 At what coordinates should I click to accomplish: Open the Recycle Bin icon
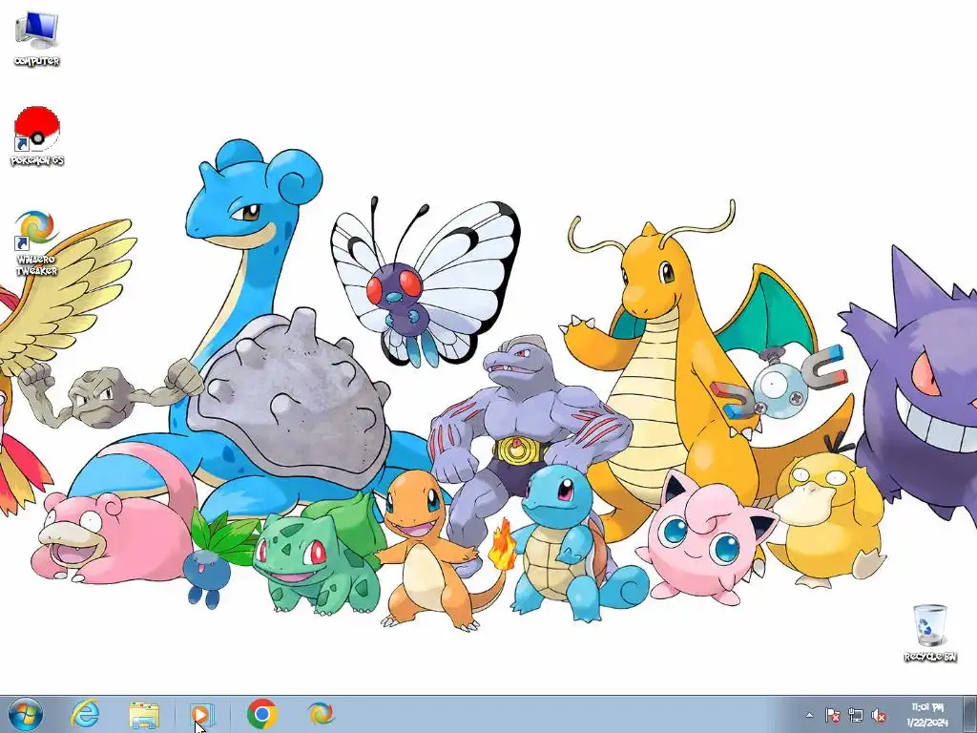(x=930, y=633)
